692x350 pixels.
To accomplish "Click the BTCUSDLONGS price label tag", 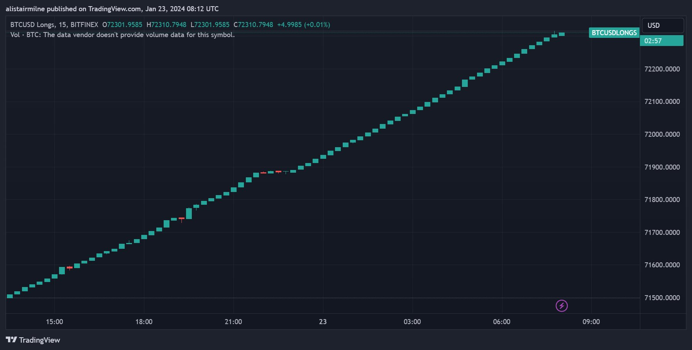I will [614, 33].
